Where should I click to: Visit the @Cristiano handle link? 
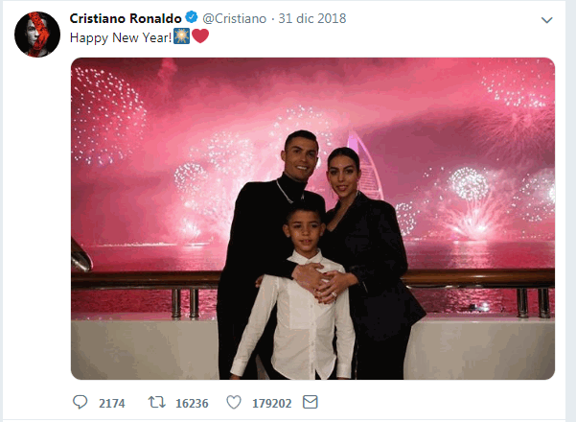[x=237, y=18]
